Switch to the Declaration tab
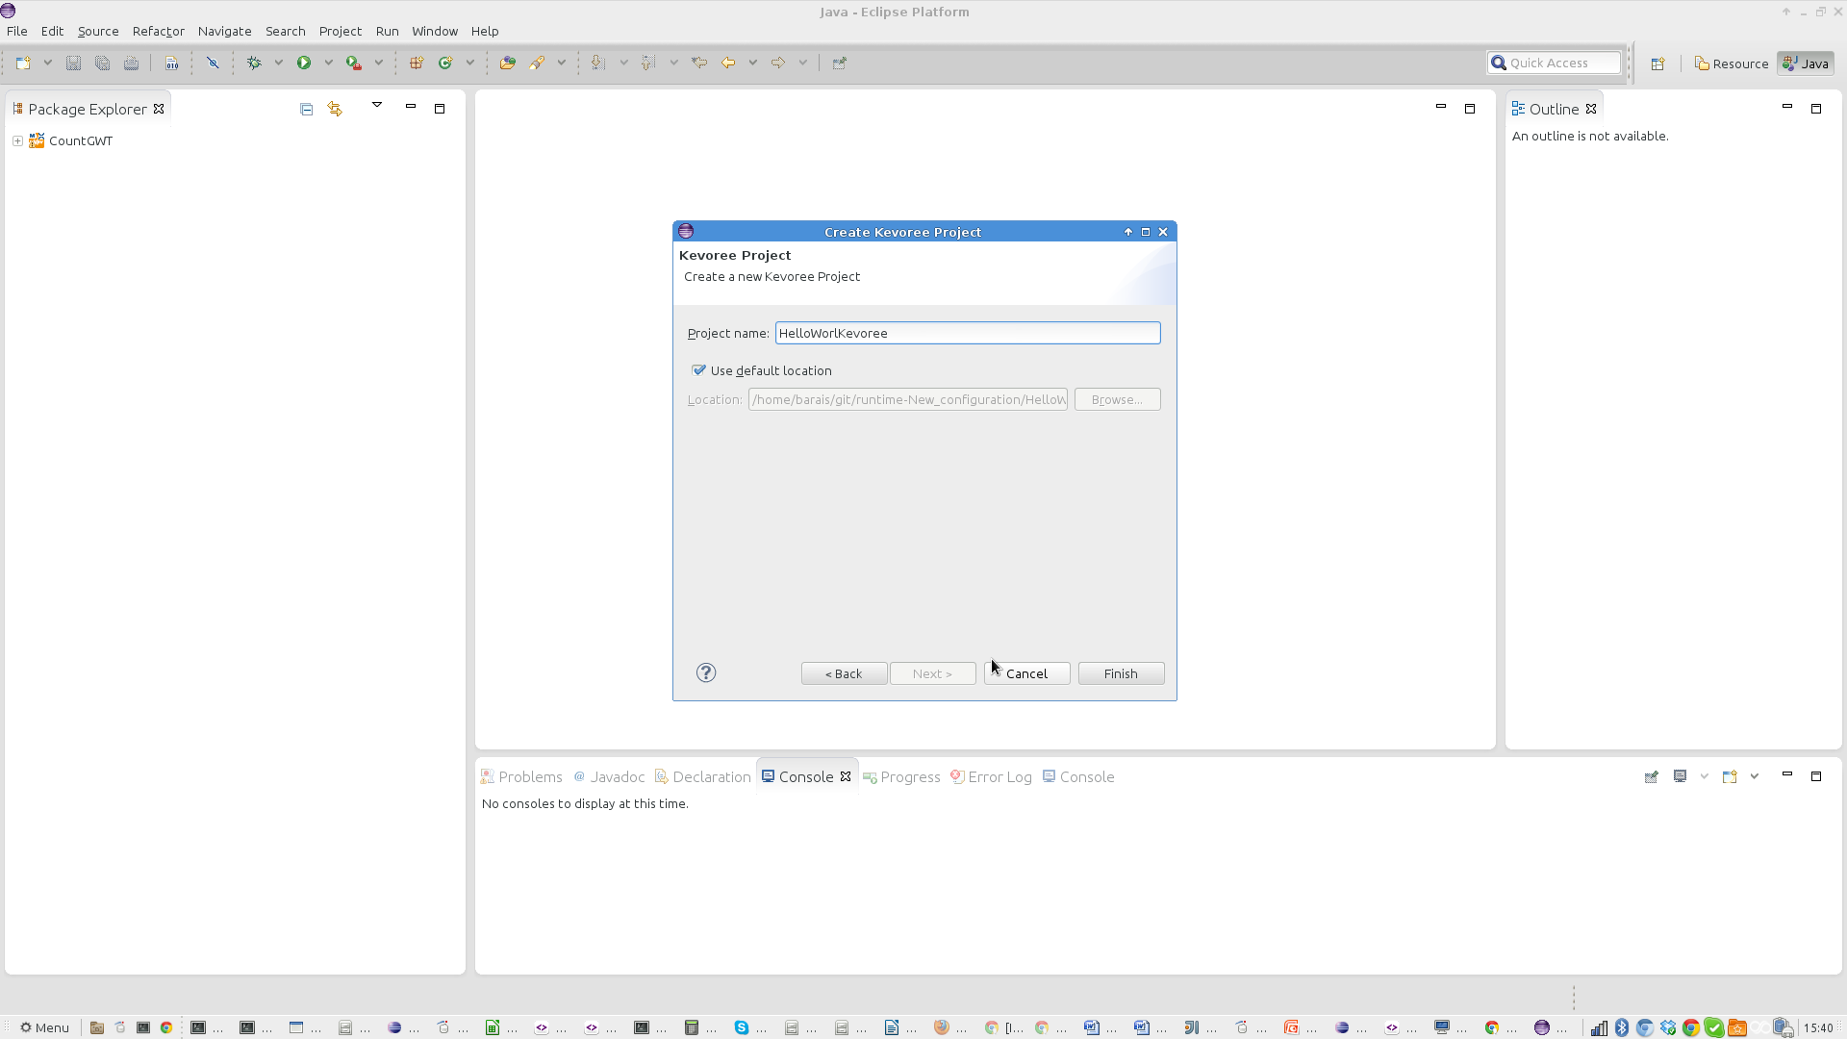 click(703, 776)
